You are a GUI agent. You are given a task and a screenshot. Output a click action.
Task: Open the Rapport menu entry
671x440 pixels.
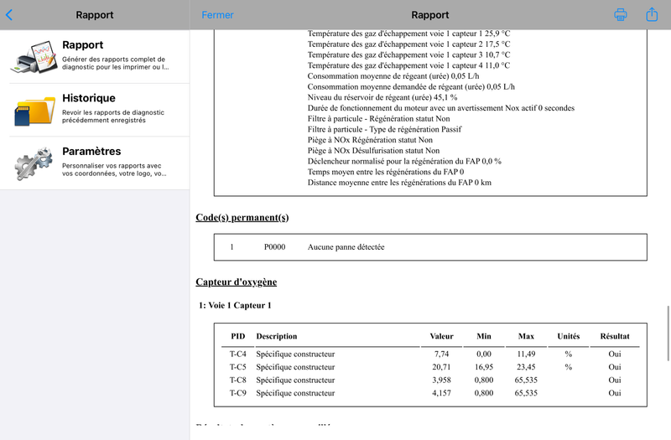[95, 56]
